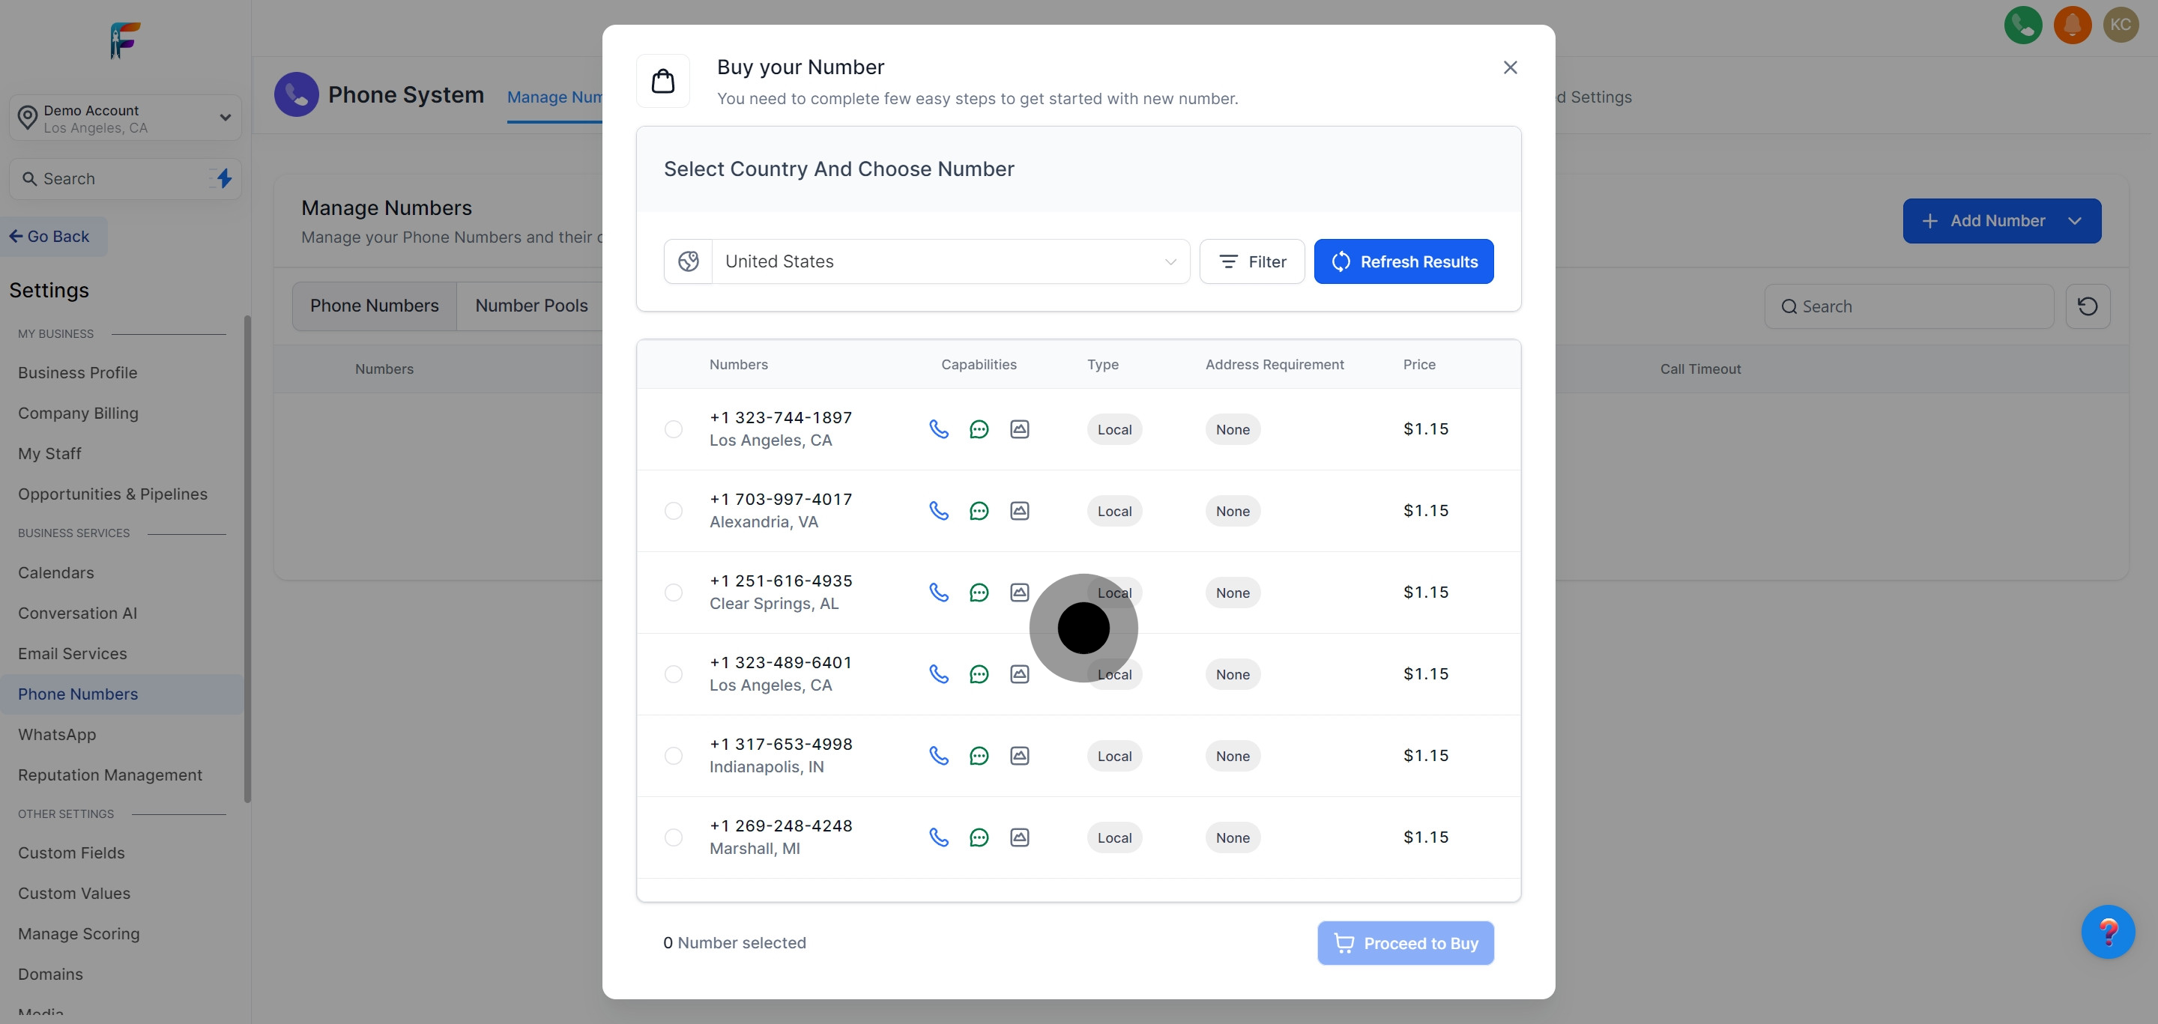
Task: Open the orange notifications bell
Action: [x=2072, y=25]
